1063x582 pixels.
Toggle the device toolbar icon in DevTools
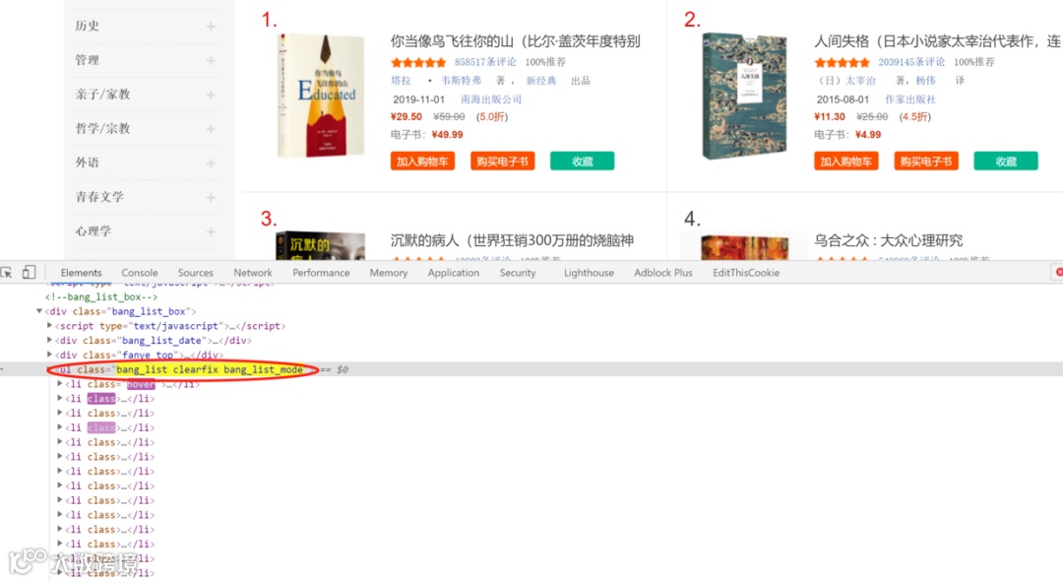pos(29,273)
